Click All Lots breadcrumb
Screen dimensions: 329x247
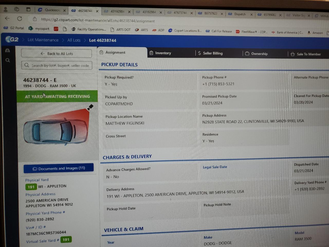click(x=74, y=40)
